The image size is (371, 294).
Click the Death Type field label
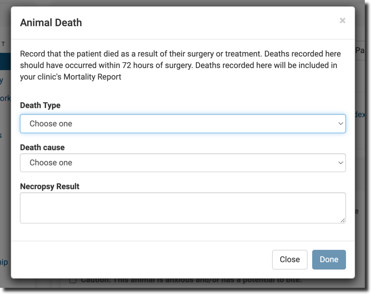pyautogui.click(x=40, y=106)
